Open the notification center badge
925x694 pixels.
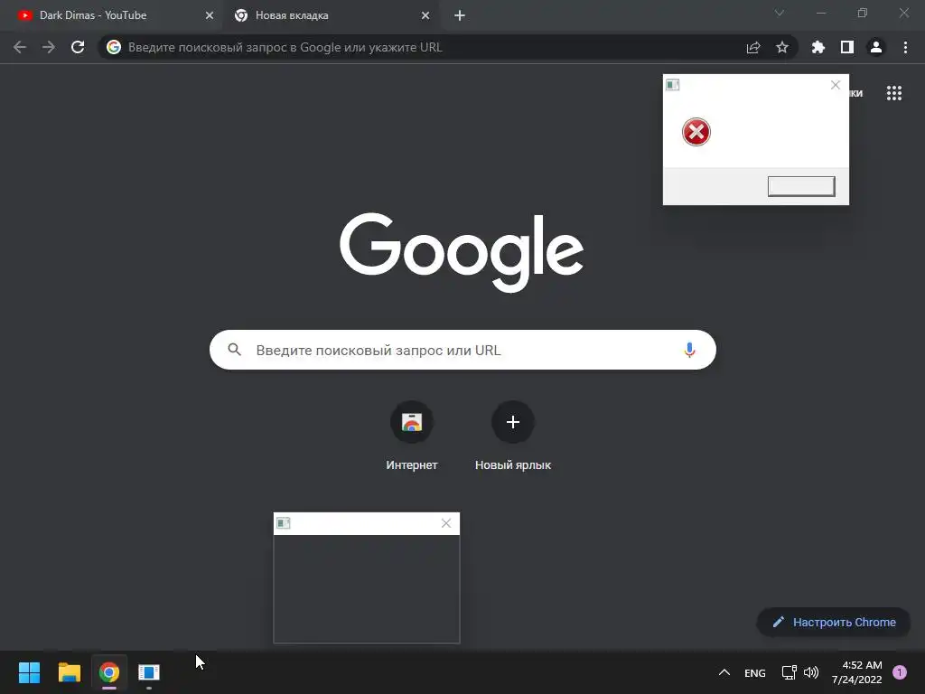(x=900, y=672)
